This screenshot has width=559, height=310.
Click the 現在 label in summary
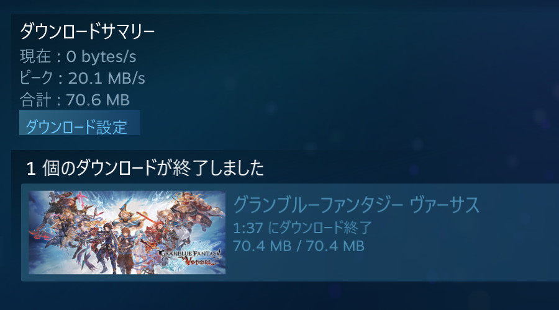35,56
